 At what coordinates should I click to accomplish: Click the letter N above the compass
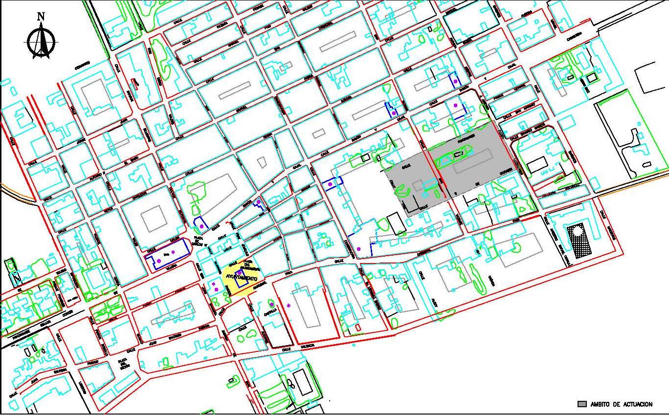pos(41,16)
